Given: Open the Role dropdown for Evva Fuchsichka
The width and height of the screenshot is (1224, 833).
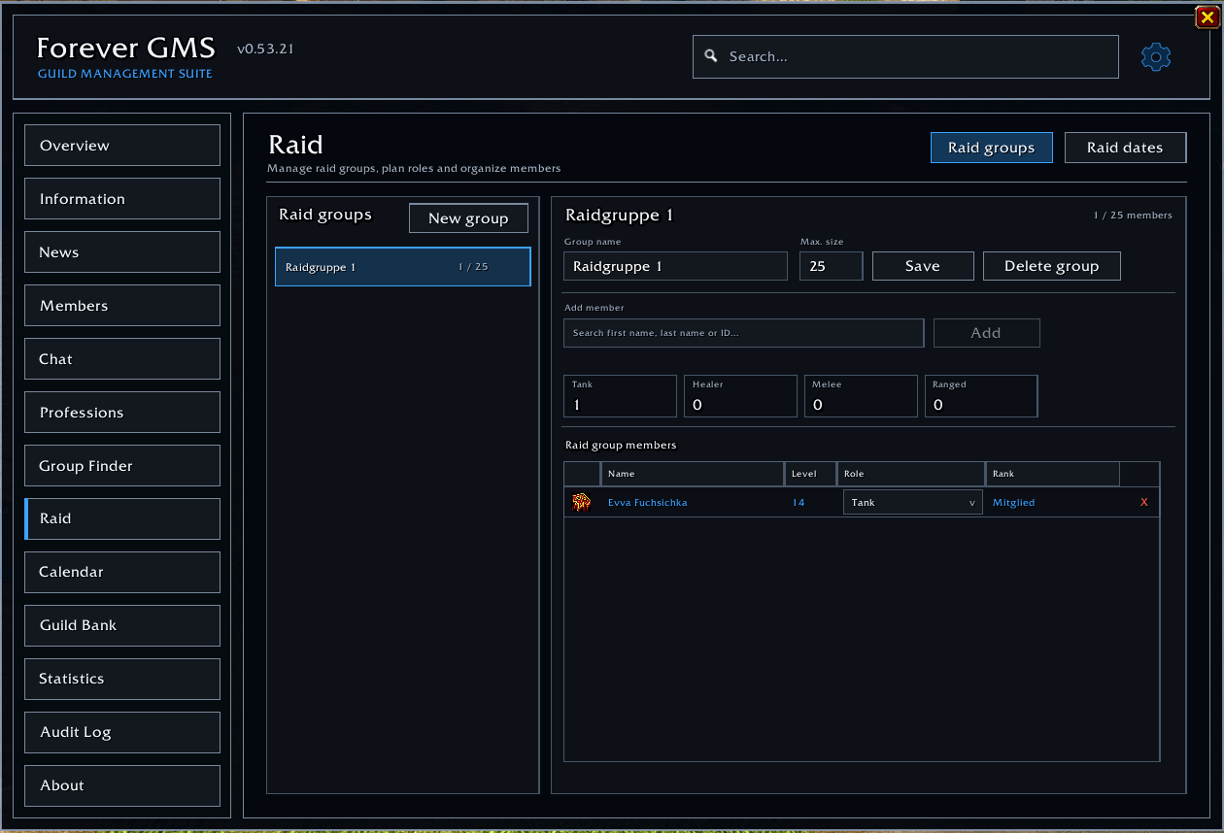Looking at the screenshot, I should click(x=912, y=502).
